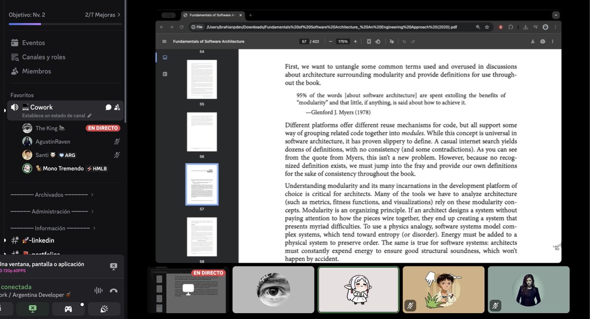The image size is (590, 319).
Task: Click the PDF page number field showing 57
Action: tap(304, 42)
